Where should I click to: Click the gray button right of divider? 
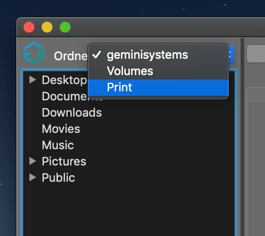click(256, 54)
